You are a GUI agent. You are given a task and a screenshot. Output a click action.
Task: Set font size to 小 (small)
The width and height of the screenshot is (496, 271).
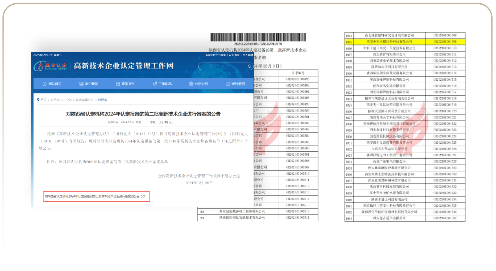pyautogui.click(x=171, y=122)
